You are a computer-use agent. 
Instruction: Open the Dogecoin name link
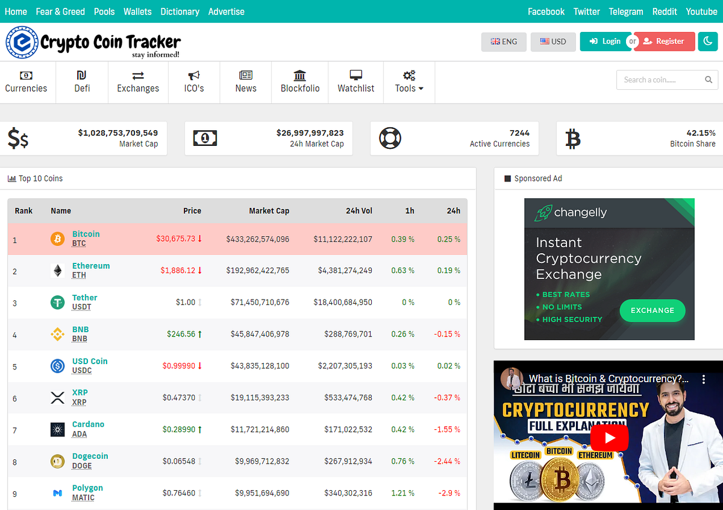click(x=90, y=456)
